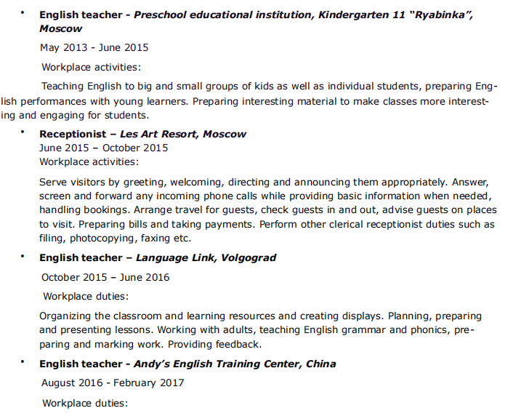Click 'Workplace activities:' under the Receptionist entry
This screenshot has width=521, height=416.
click(89, 161)
